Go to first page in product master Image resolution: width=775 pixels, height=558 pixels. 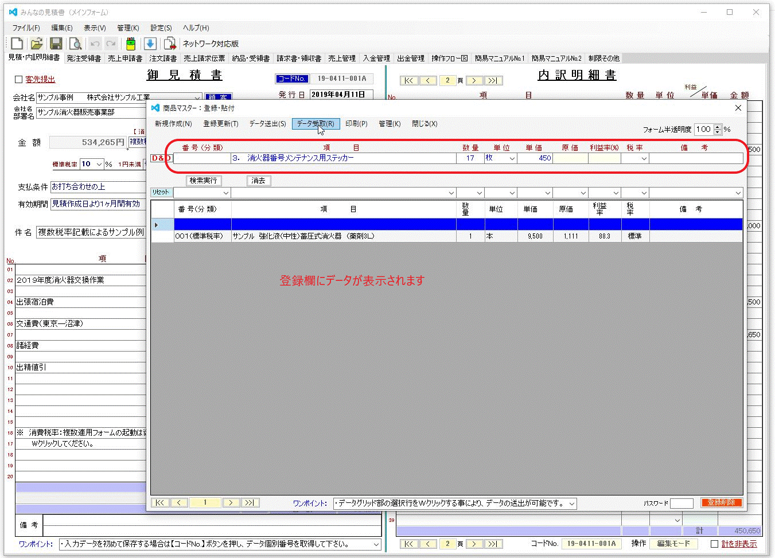160,502
